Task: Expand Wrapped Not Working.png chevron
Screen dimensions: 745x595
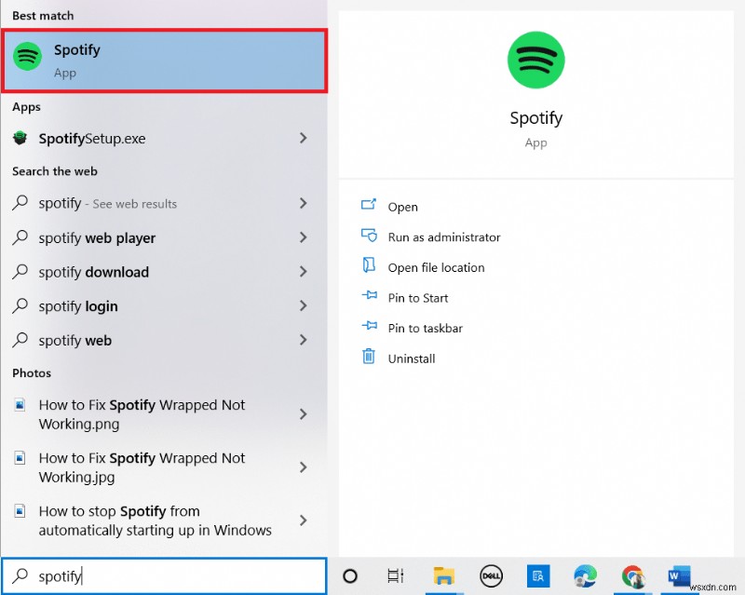Action: click(x=304, y=414)
